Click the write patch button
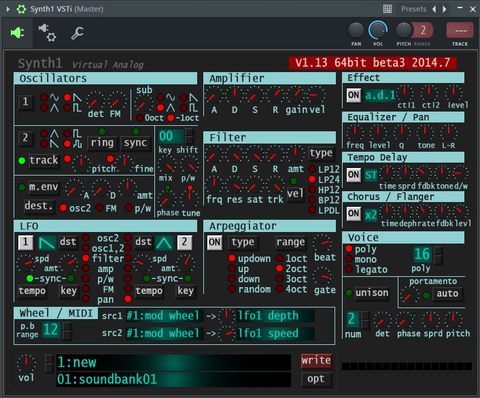Image resolution: width=480 pixels, height=398 pixels. point(316,361)
